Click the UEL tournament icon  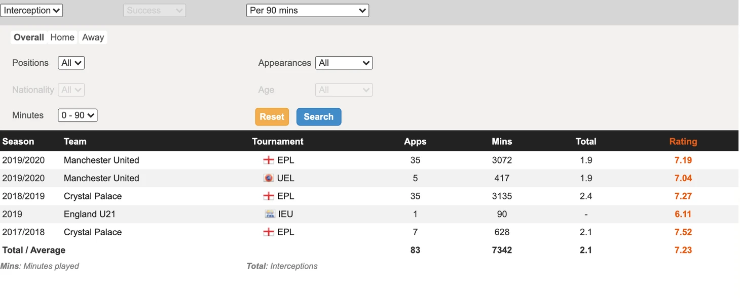tap(269, 178)
